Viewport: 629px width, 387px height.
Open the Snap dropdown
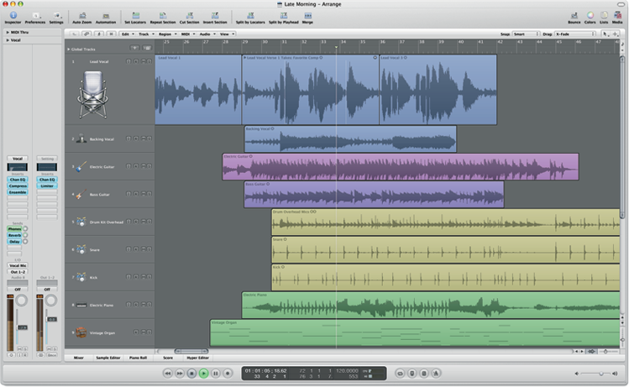click(x=526, y=34)
